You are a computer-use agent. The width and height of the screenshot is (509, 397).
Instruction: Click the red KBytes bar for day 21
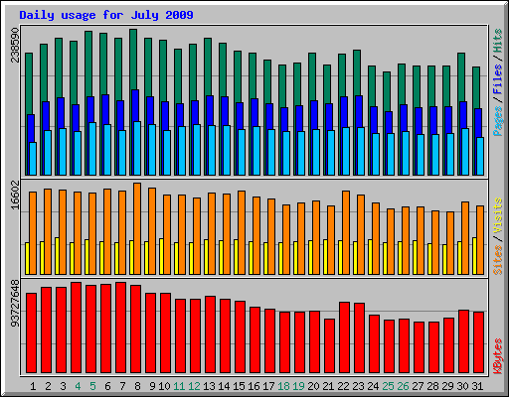tap(329, 346)
